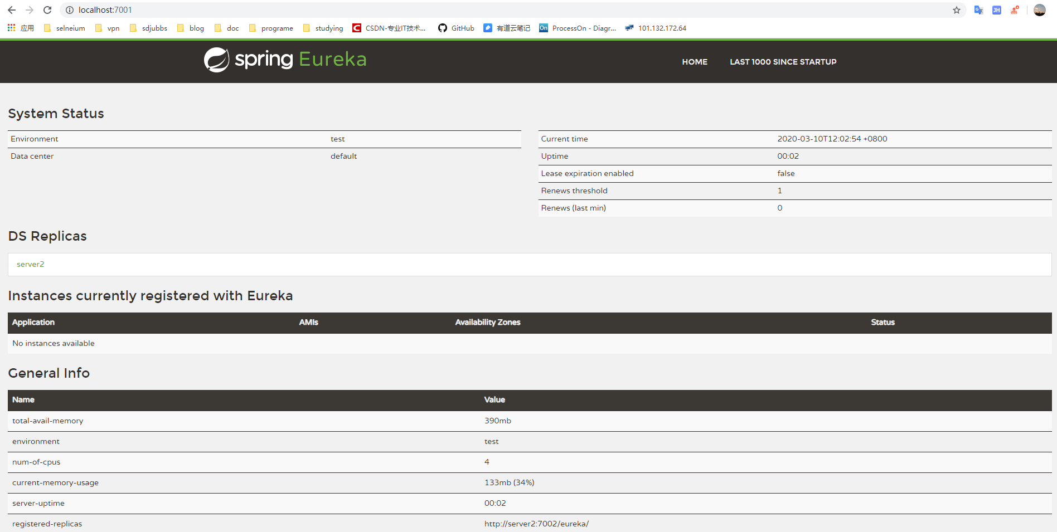Open LAST 1000 SINCE STARTUP page
This screenshot has height=532, width=1057.
pos(783,62)
